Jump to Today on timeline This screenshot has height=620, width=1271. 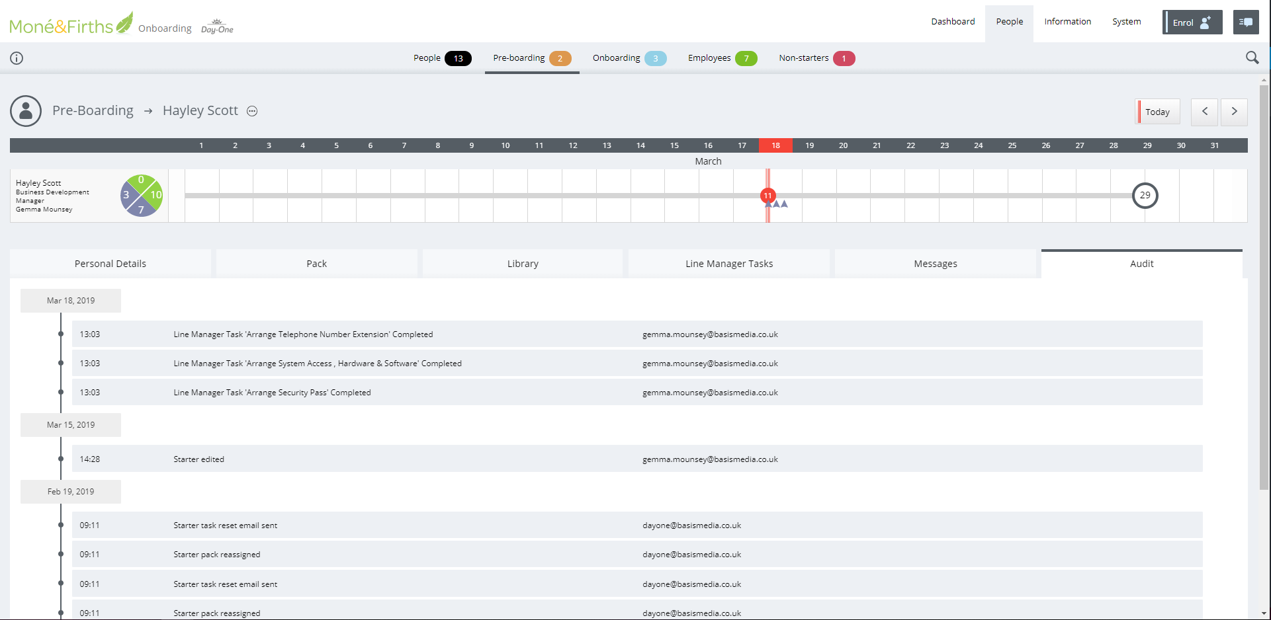[1157, 112]
